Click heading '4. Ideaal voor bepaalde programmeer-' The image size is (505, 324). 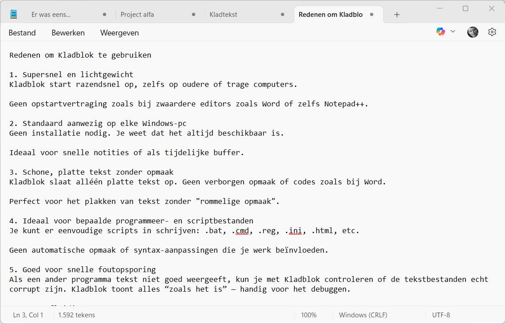[131, 221]
